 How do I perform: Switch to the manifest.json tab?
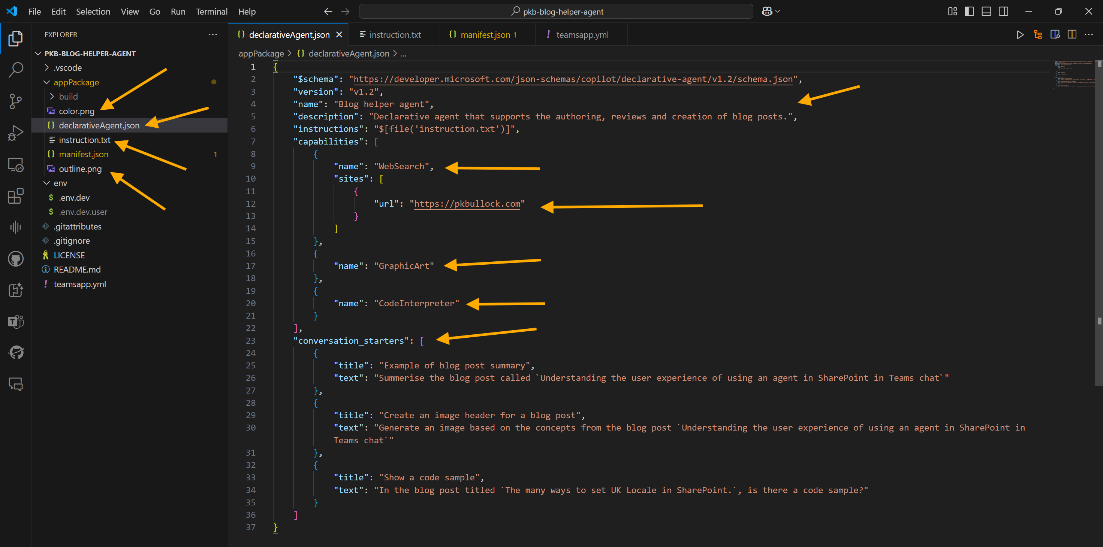(x=487, y=35)
